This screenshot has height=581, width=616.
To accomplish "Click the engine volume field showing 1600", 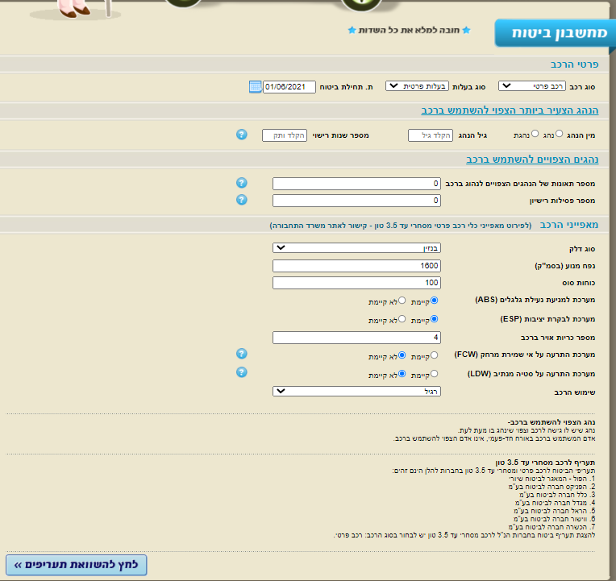I will tap(356, 266).
